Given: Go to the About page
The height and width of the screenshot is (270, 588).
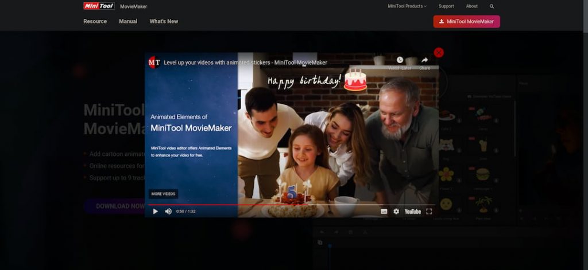Looking at the screenshot, I should [472, 6].
